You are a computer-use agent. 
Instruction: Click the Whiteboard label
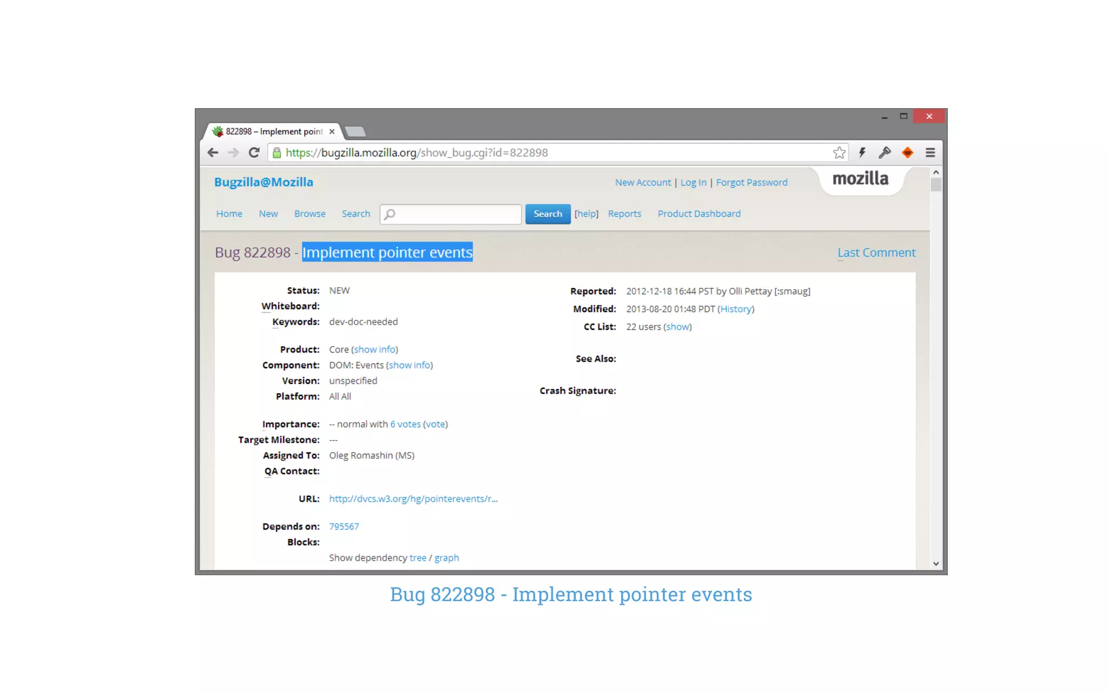[291, 306]
